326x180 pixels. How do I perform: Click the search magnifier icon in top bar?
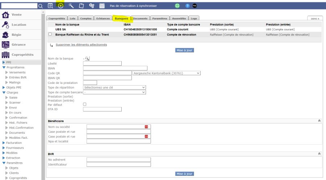pyautogui.click(x=41, y=6)
